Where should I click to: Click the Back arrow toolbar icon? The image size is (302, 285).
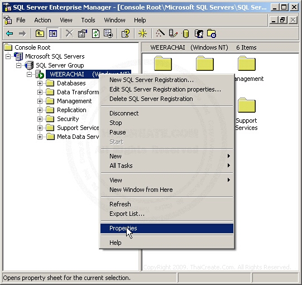[9, 33]
